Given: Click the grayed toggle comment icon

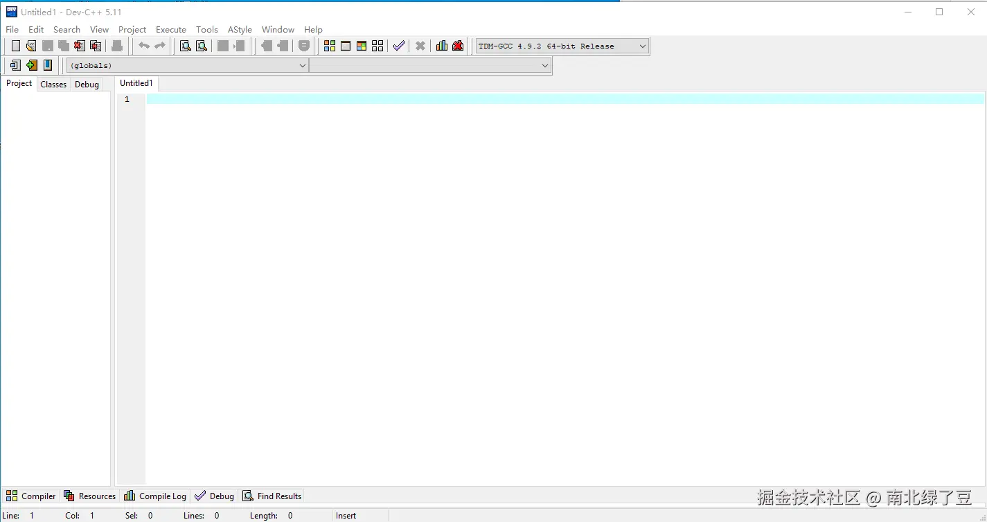Looking at the screenshot, I should (x=304, y=46).
